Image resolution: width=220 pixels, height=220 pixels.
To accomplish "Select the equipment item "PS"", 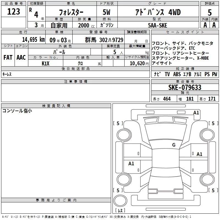I will tap(207, 74).
